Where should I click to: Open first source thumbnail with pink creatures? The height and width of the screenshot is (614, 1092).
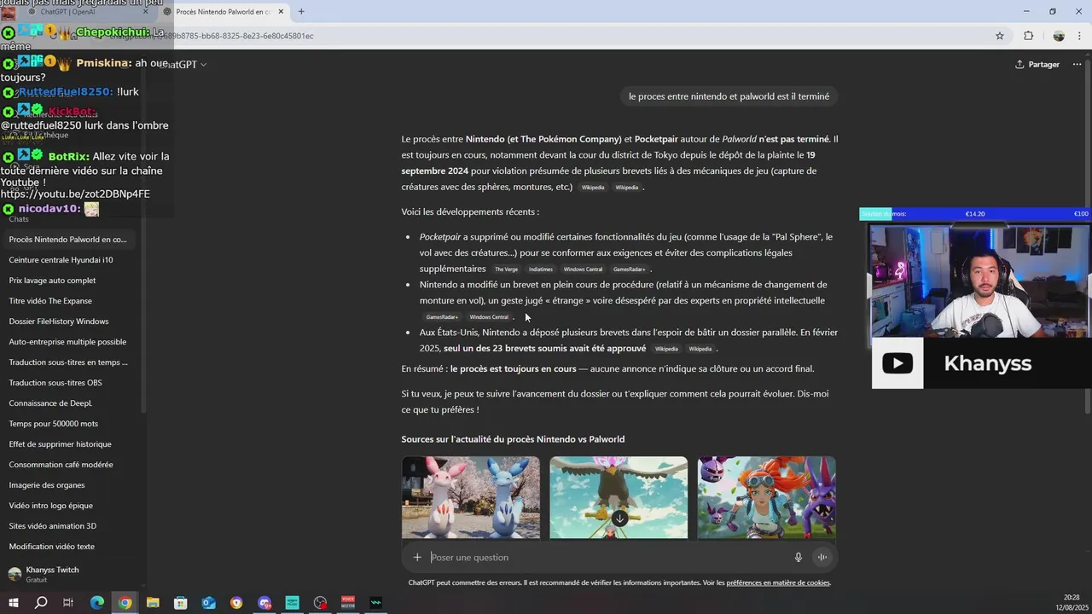click(x=471, y=497)
